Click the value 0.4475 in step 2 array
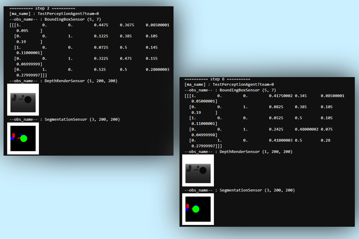This screenshot has width=359, height=239. pos(101,25)
